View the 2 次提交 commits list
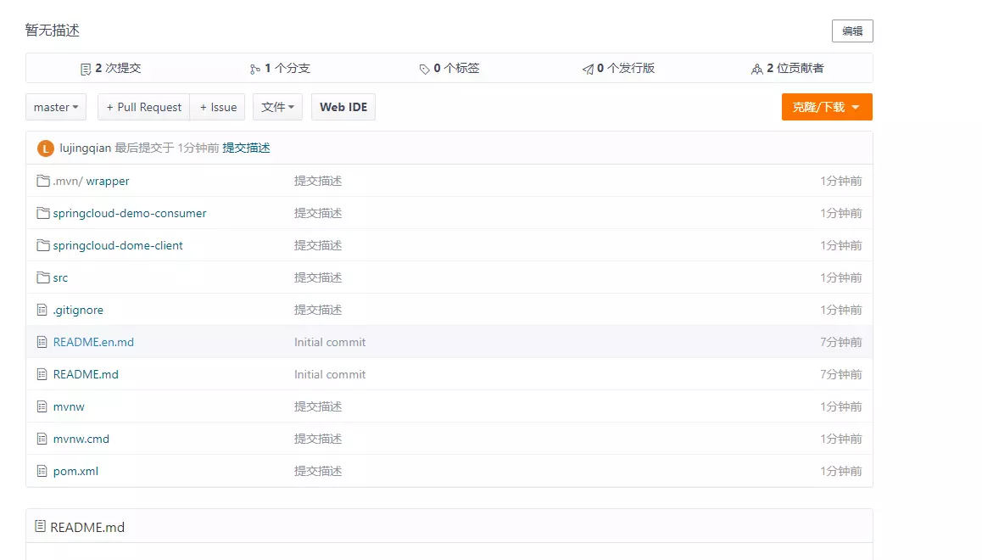The image size is (982, 560). 111,68
